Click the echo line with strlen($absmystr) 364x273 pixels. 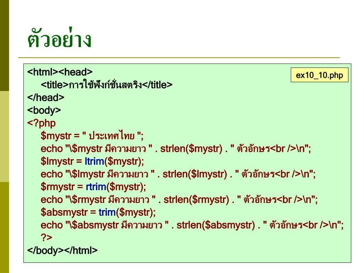[x=192, y=225]
